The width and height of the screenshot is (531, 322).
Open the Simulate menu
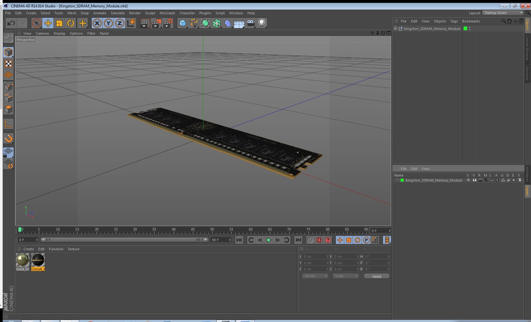coord(118,13)
